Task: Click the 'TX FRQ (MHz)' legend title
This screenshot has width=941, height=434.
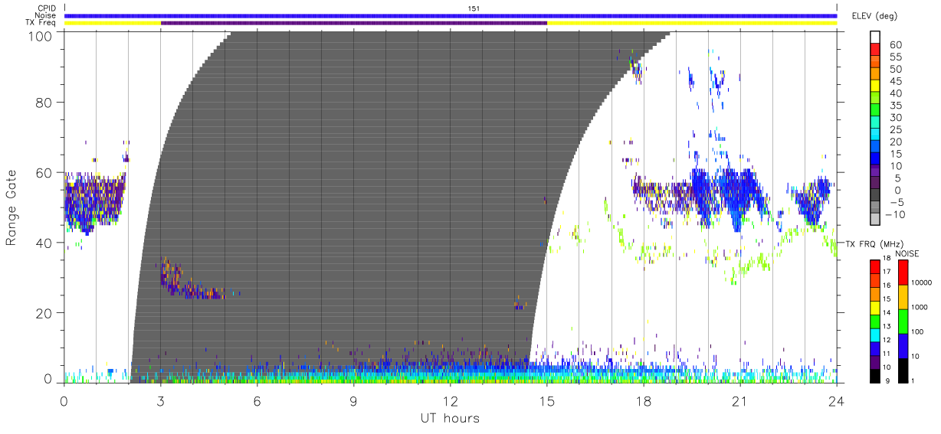Action: 874,243
